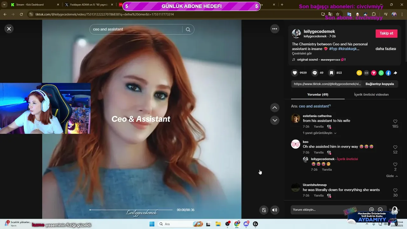This screenshot has height=229, width=407.
Task: Open the Chrome three-dot menu
Action: pyautogui.click(x=402, y=14)
